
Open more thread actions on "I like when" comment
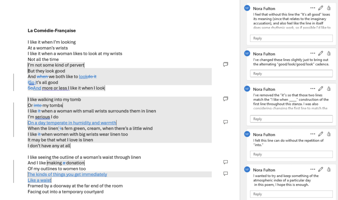tap(313, 89)
